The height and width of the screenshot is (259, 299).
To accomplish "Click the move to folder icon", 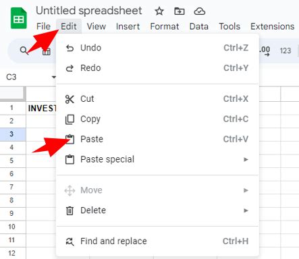I will [180, 11].
